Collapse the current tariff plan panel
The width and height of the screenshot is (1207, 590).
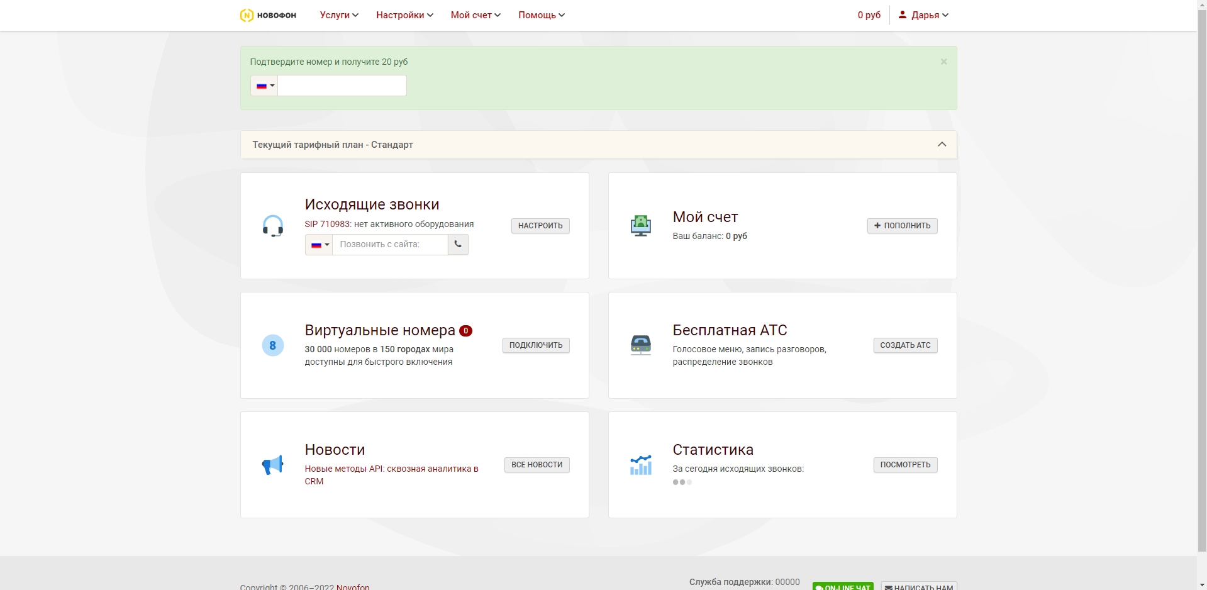point(942,145)
